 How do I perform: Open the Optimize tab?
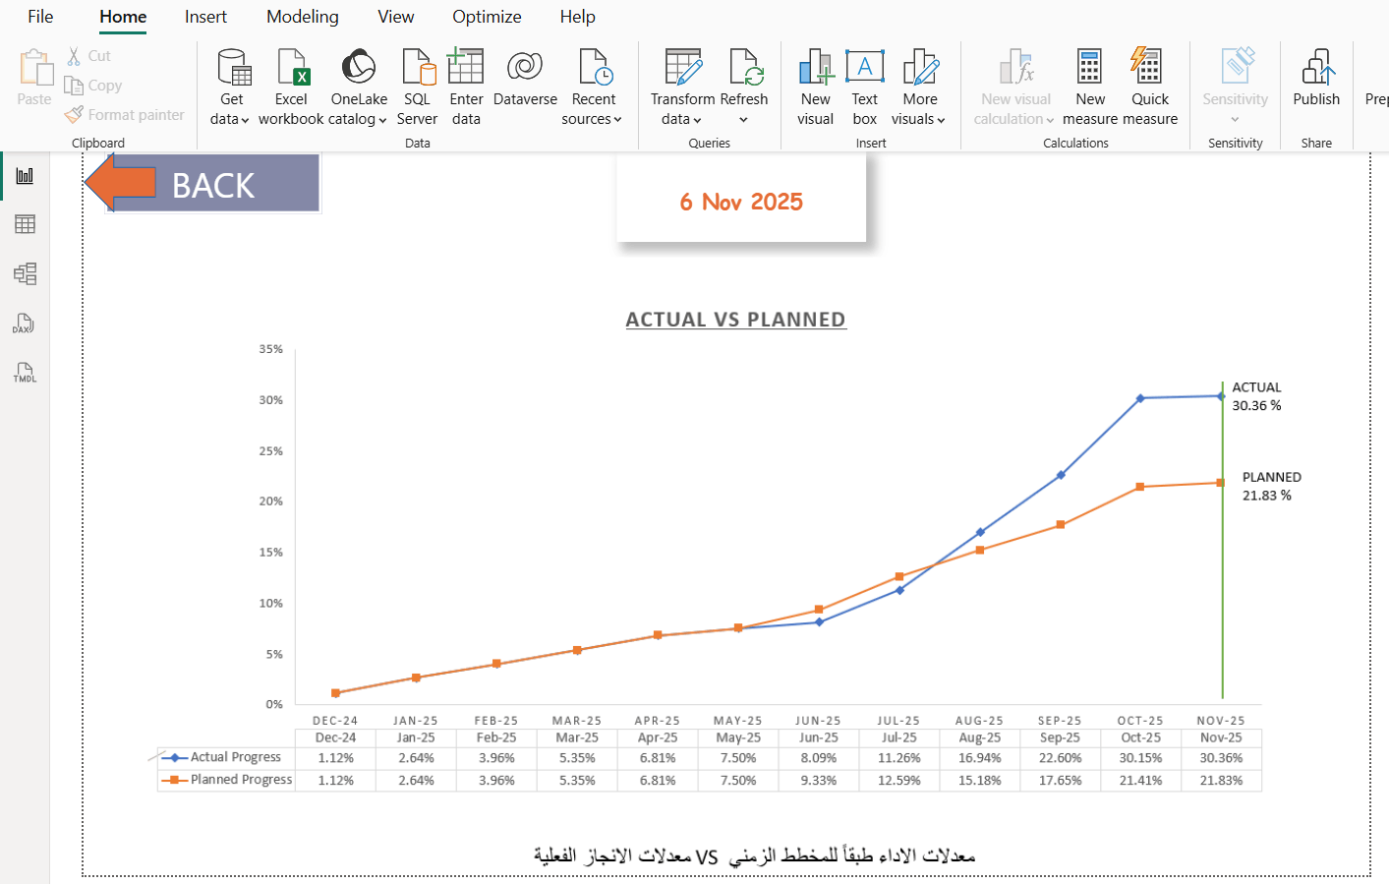pos(486,17)
